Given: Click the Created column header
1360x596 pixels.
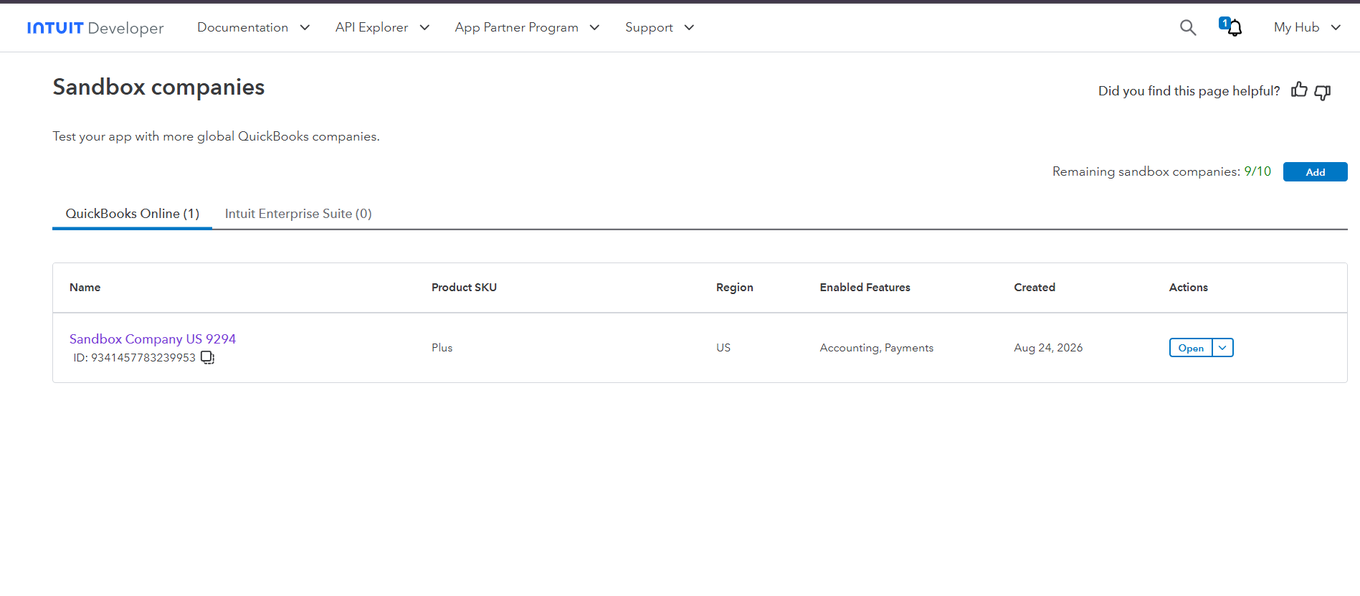Looking at the screenshot, I should point(1035,288).
